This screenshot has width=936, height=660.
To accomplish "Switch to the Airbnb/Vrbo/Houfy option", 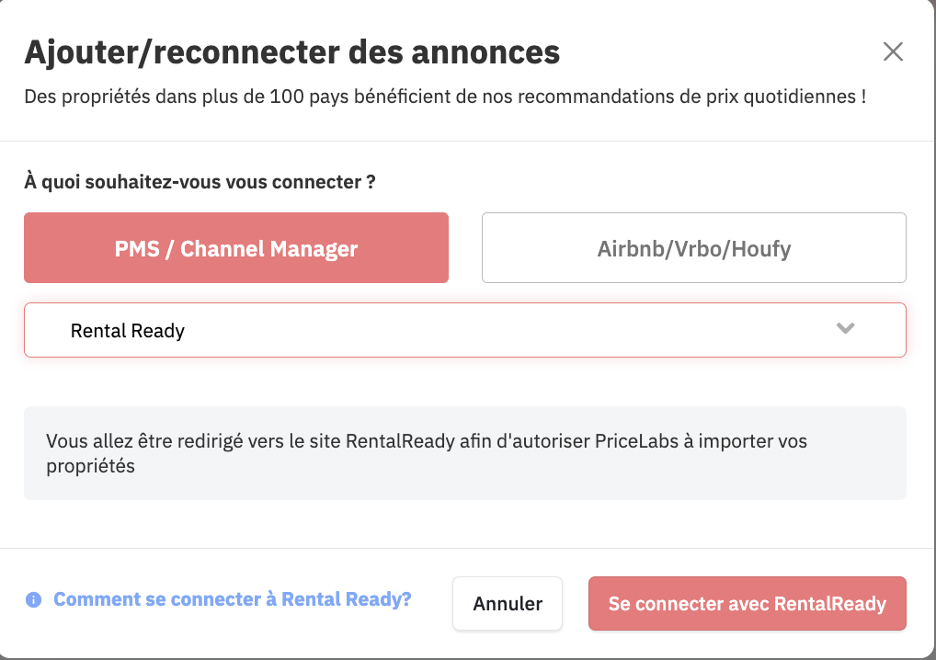I will coord(693,247).
